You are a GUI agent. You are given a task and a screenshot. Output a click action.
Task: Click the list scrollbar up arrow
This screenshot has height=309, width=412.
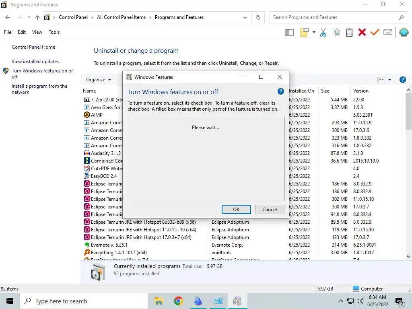pyautogui.click(x=408, y=90)
